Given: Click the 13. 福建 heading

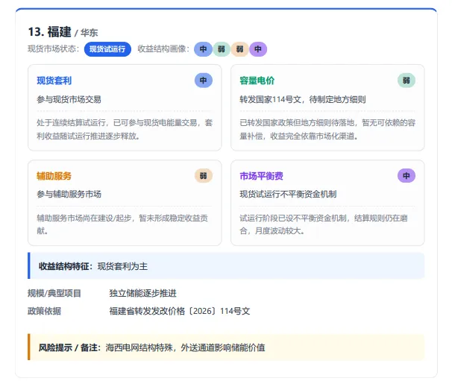Looking at the screenshot, I should 49,32.
